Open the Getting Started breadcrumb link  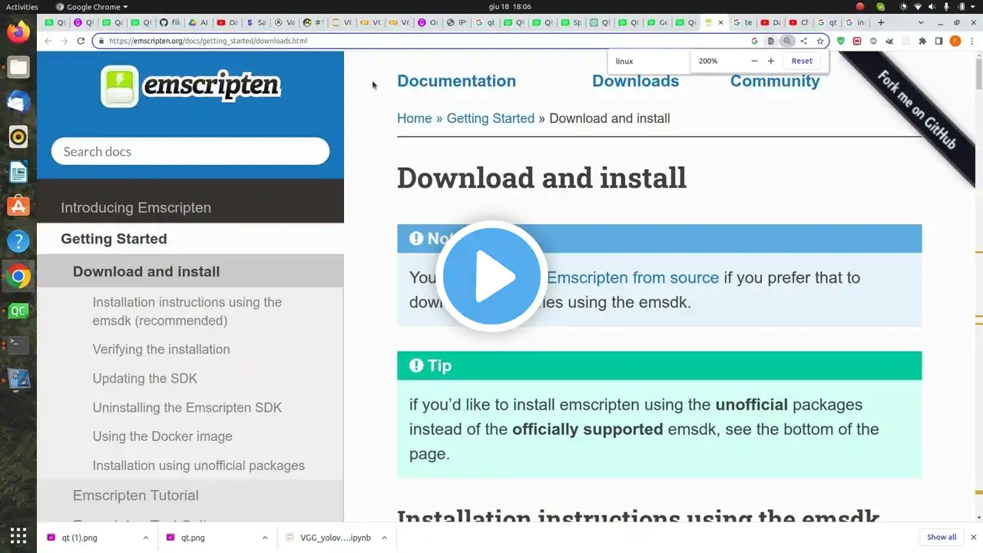491,118
